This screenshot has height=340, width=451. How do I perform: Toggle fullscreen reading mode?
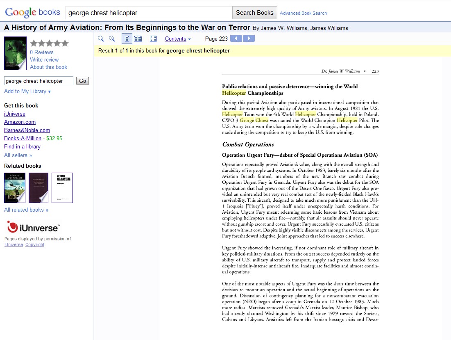click(x=153, y=39)
